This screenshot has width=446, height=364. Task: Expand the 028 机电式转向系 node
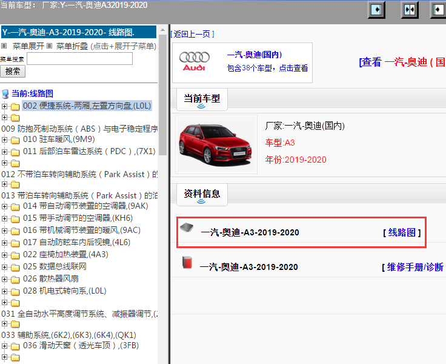[4, 291]
